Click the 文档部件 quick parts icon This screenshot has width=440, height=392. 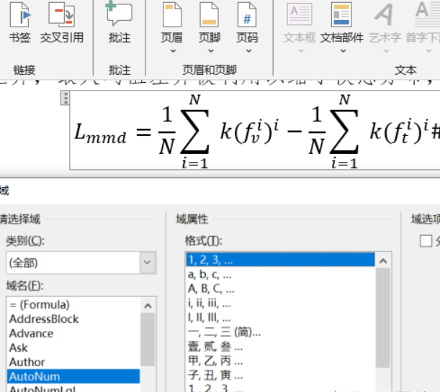[341, 14]
